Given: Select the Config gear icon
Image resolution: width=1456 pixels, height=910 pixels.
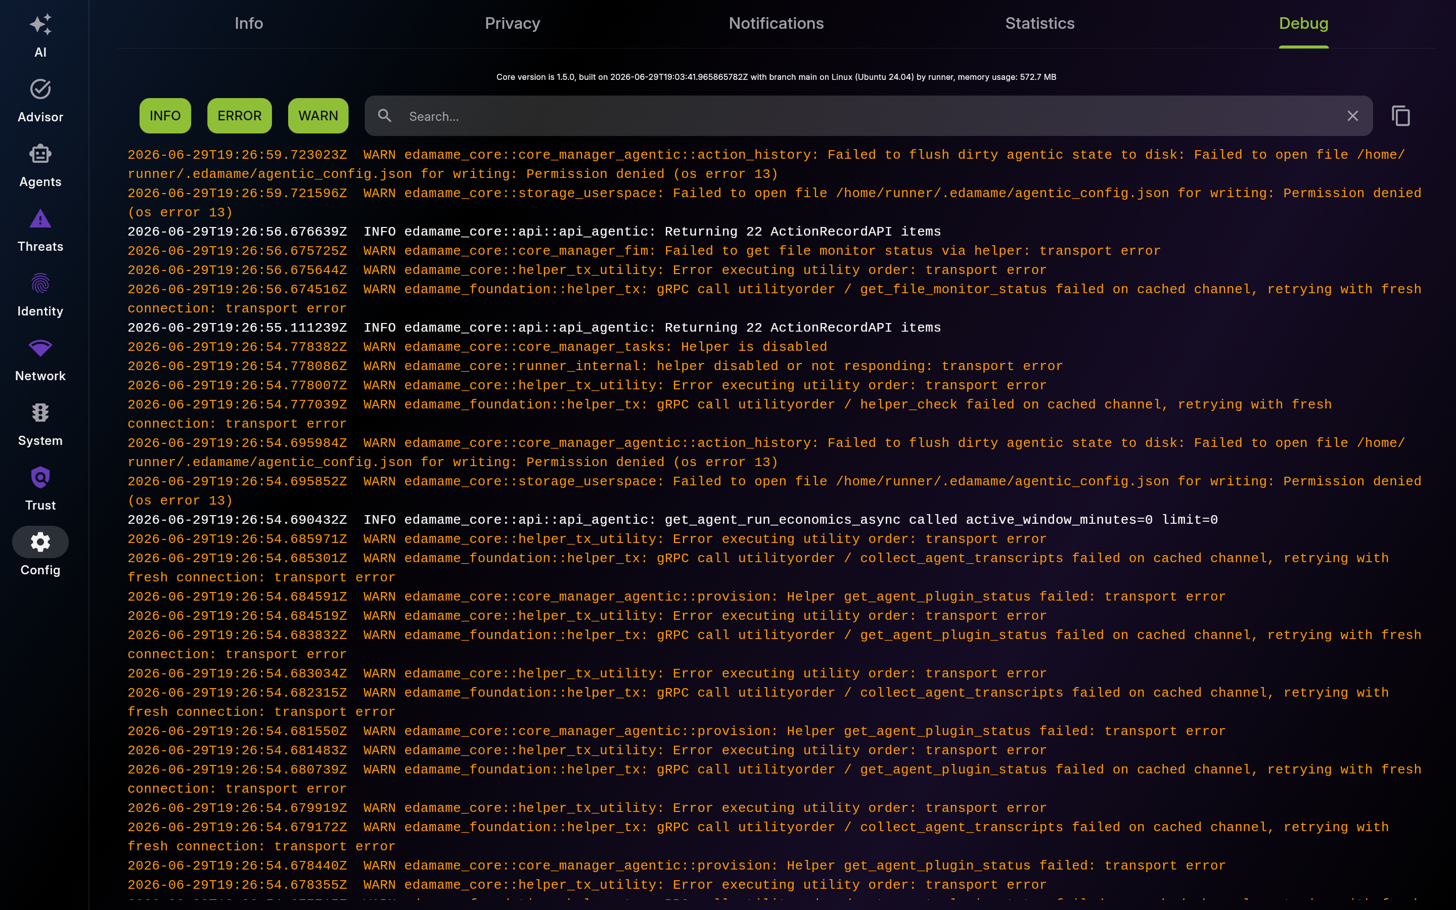Looking at the screenshot, I should click(40, 542).
